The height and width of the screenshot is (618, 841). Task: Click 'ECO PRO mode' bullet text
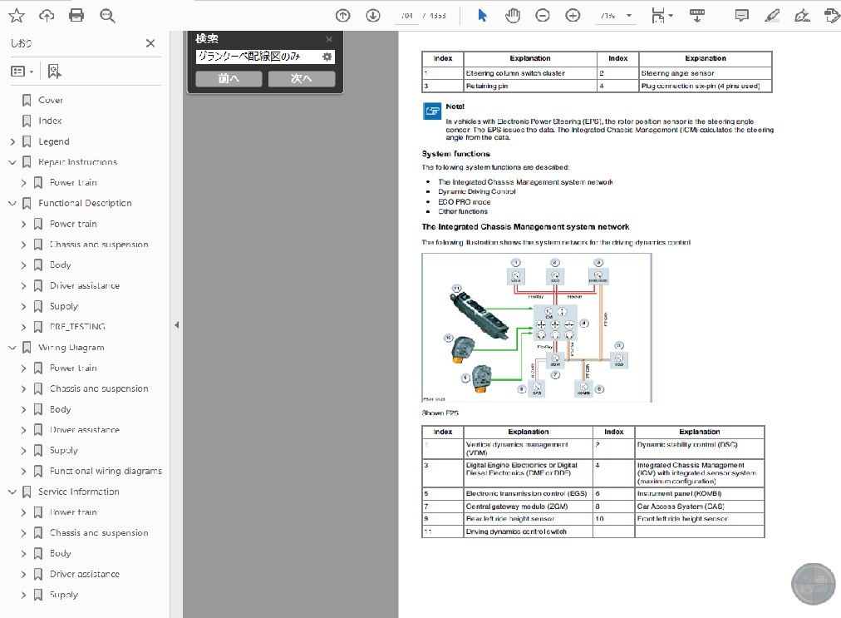coord(465,202)
